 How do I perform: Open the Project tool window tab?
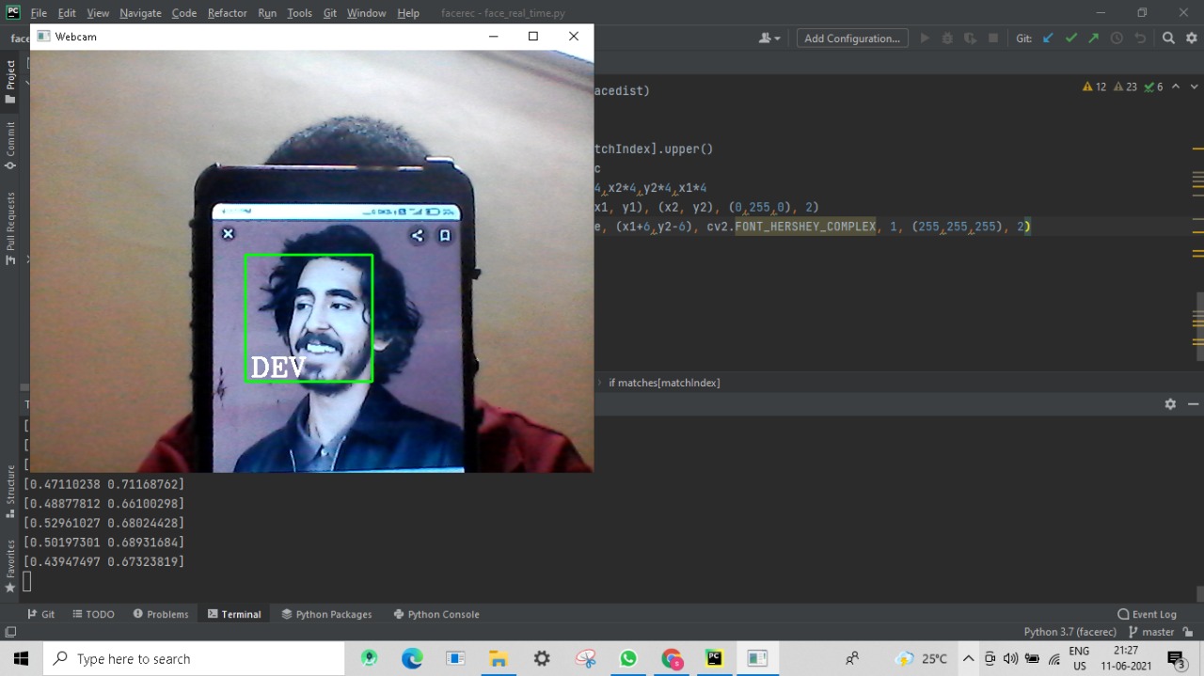click(x=10, y=82)
